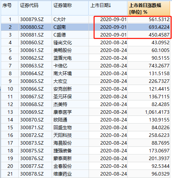Click the 693.4224 value in highlighted row
The height and width of the screenshot is (178, 172).
coord(159,27)
